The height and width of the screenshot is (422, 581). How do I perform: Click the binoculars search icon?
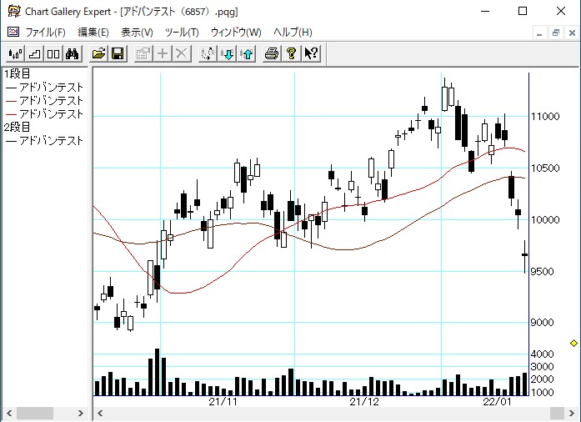coord(73,54)
